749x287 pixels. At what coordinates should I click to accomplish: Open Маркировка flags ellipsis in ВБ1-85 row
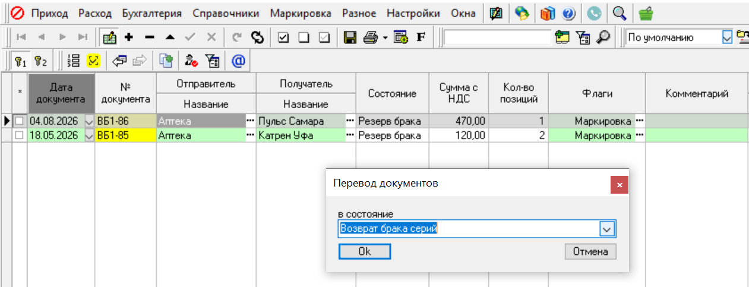click(640, 135)
